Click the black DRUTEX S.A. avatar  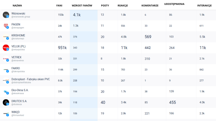(6, 103)
